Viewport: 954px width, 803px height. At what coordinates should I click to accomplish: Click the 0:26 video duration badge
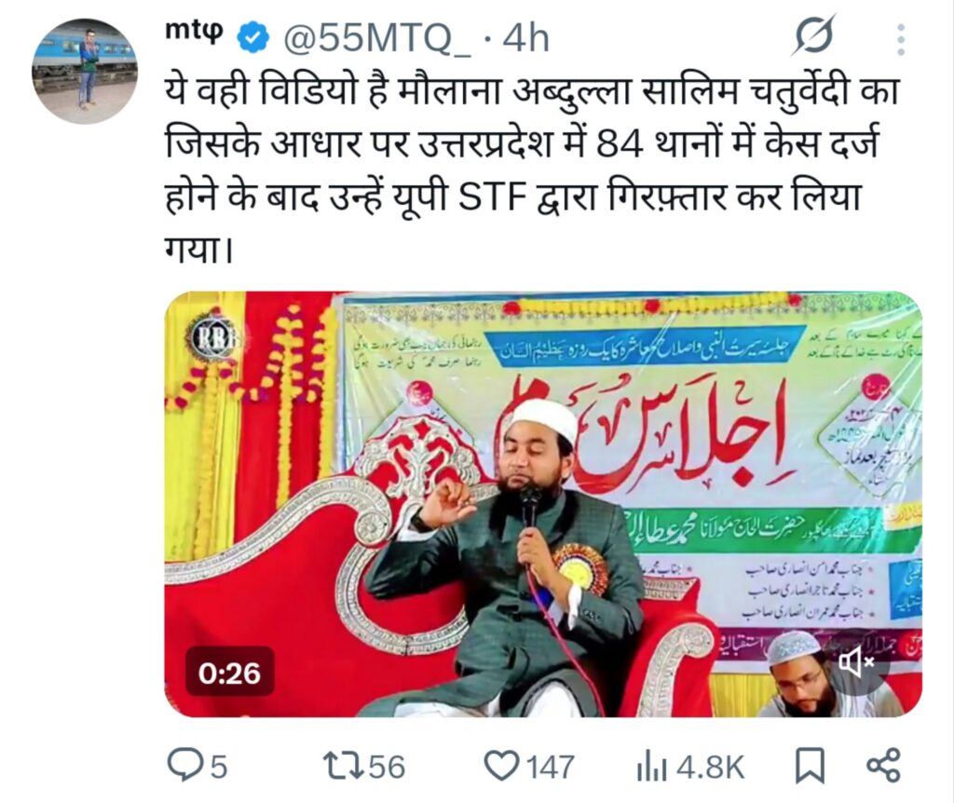(229, 673)
